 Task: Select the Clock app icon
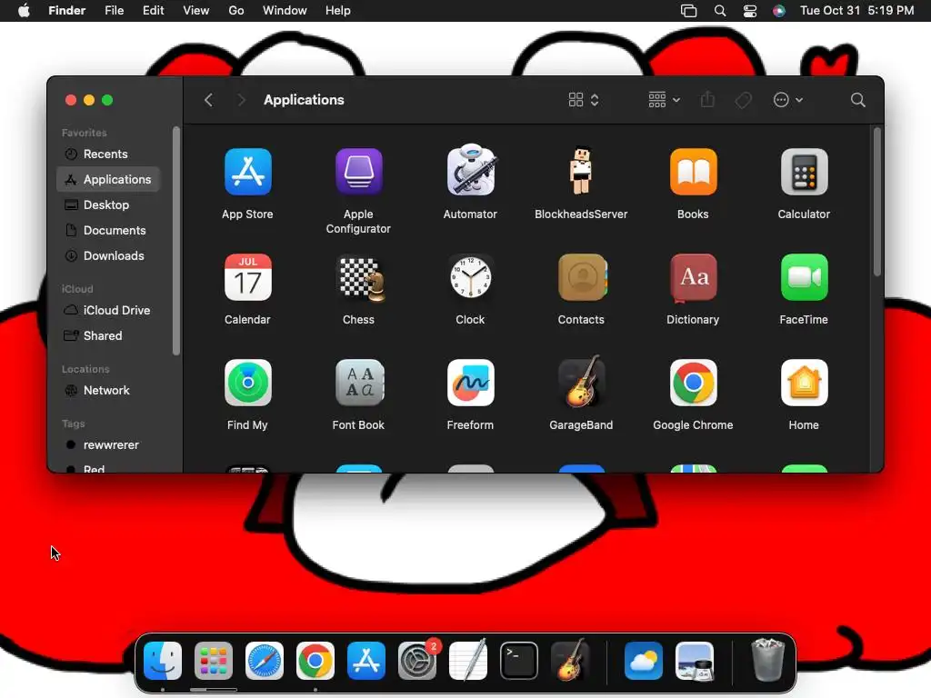click(x=470, y=277)
